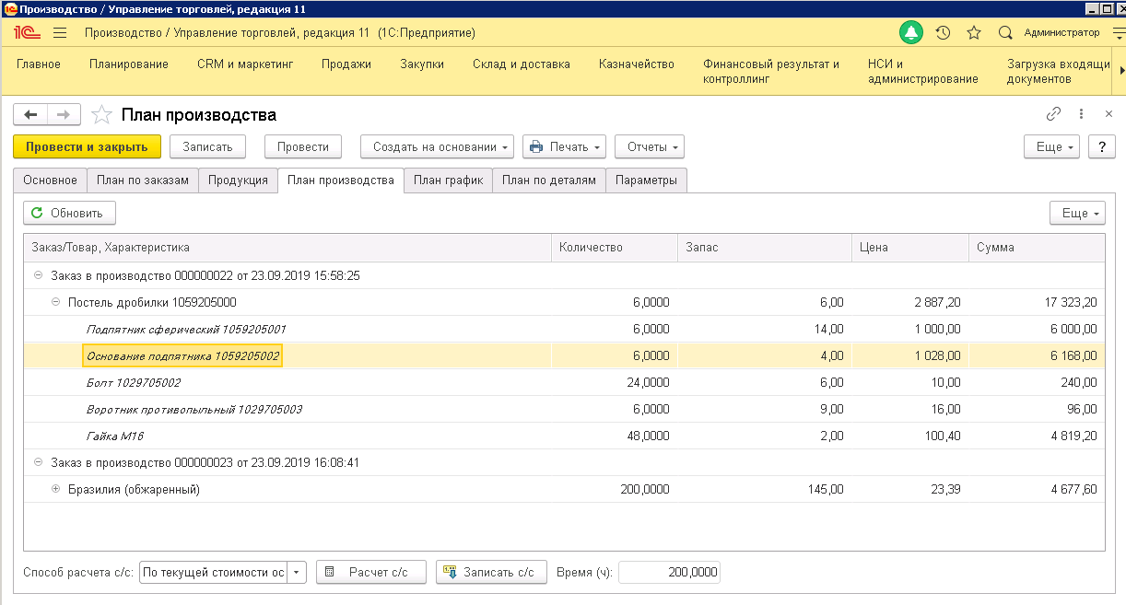Sort by Запас column header

[764, 248]
